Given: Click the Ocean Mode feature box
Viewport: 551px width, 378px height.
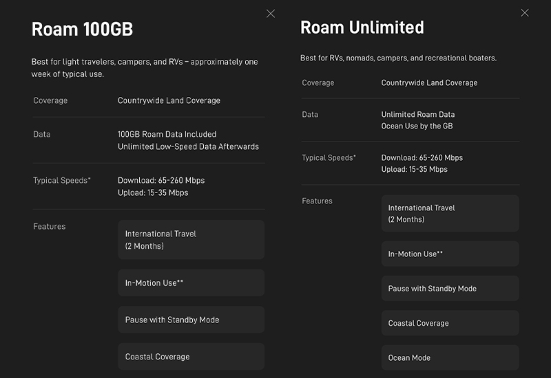Looking at the screenshot, I should (x=450, y=357).
